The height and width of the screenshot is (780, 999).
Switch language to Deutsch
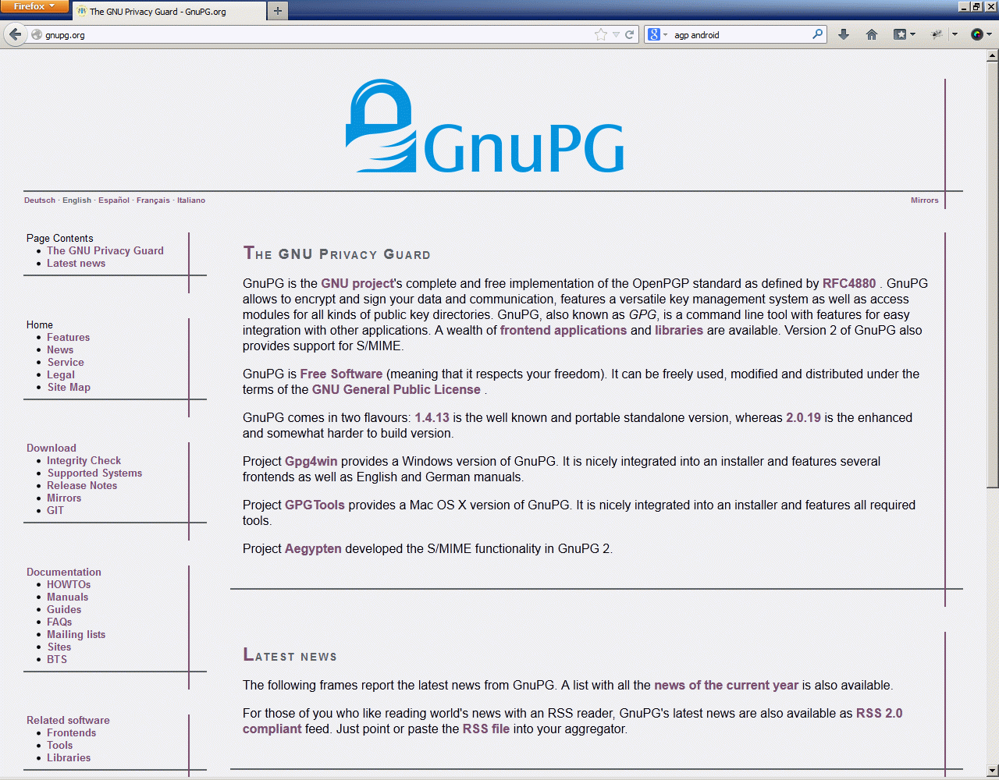[40, 200]
